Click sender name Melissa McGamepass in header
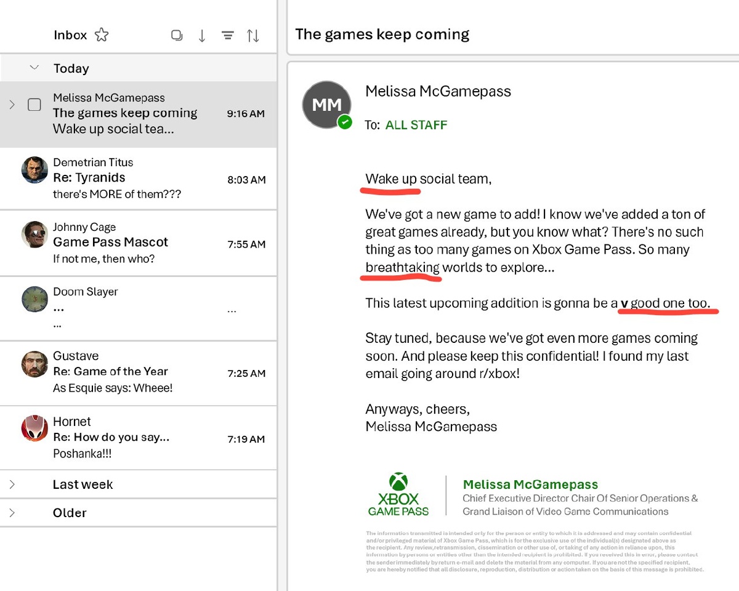Screen dimensions: 739x591 click(438, 92)
